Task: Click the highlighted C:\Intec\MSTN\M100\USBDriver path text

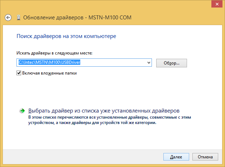Action: 49,62
